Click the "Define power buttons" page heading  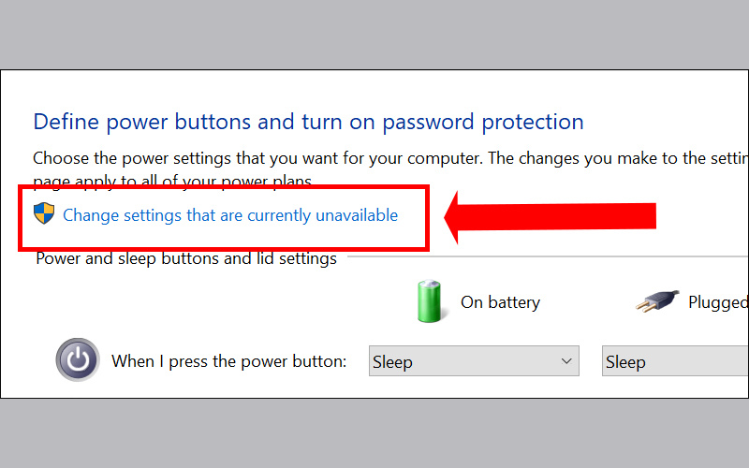pos(308,121)
